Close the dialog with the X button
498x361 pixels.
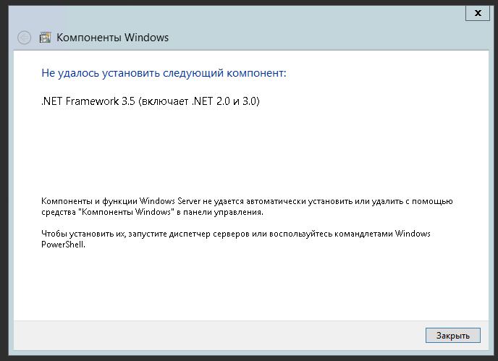point(477,12)
